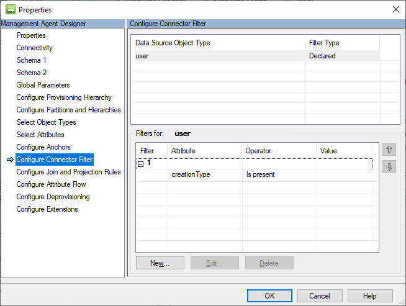
Task: Open Configure Deprovisioning page
Action: click(x=53, y=197)
